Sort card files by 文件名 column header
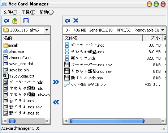 pos(103,38)
